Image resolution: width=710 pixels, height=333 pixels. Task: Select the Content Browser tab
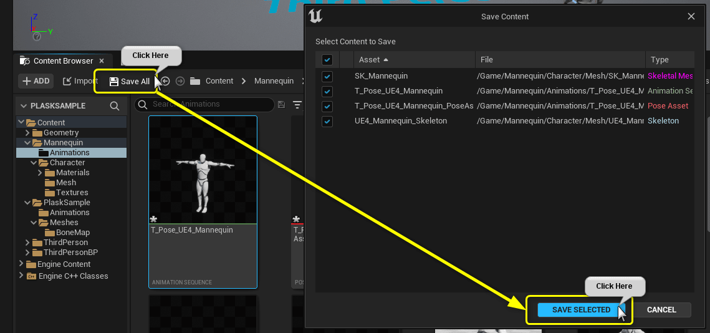coord(63,60)
